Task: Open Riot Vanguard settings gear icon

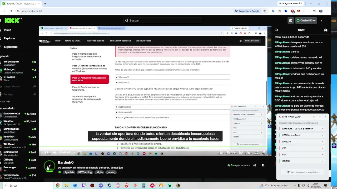Action: click(x=314, y=117)
